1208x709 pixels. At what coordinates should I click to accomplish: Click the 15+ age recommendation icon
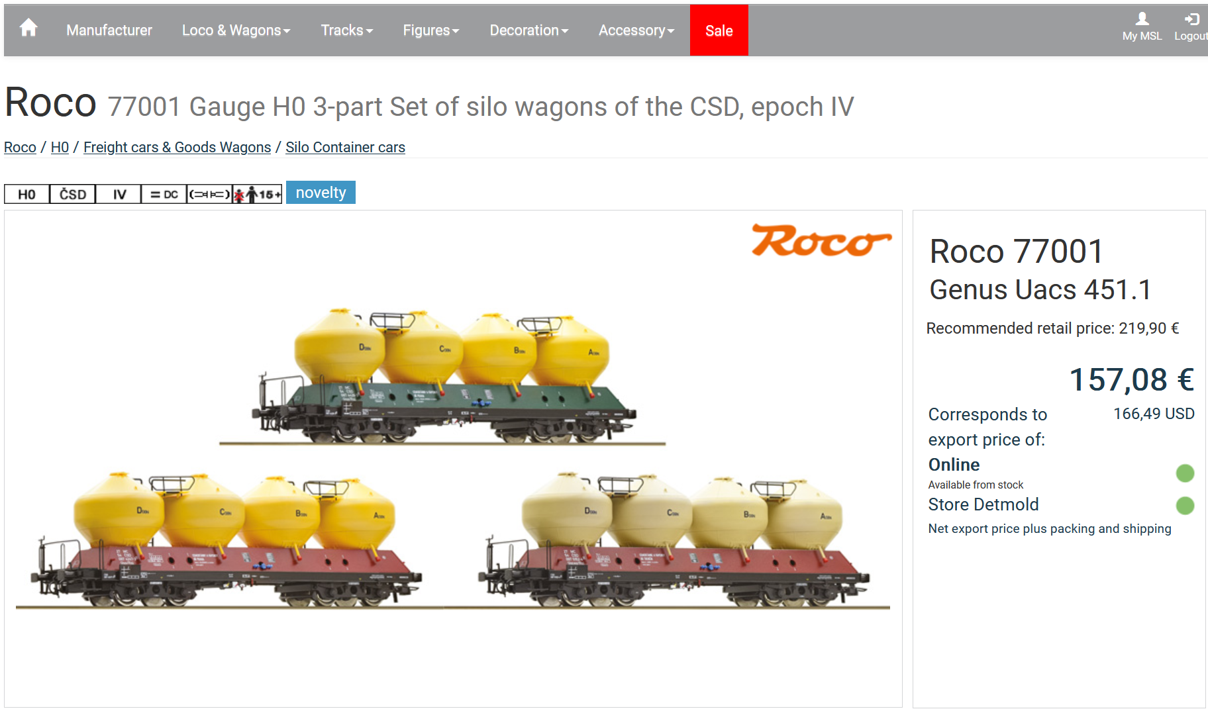click(258, 194)
